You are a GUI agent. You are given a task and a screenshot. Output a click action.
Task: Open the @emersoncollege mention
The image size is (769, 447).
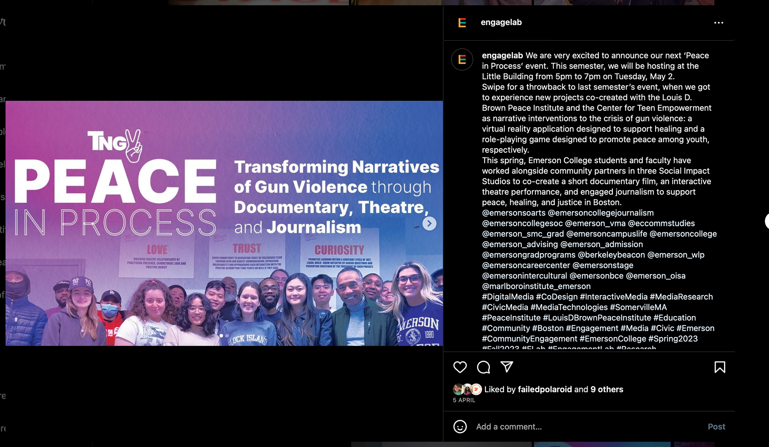(683, 234)
